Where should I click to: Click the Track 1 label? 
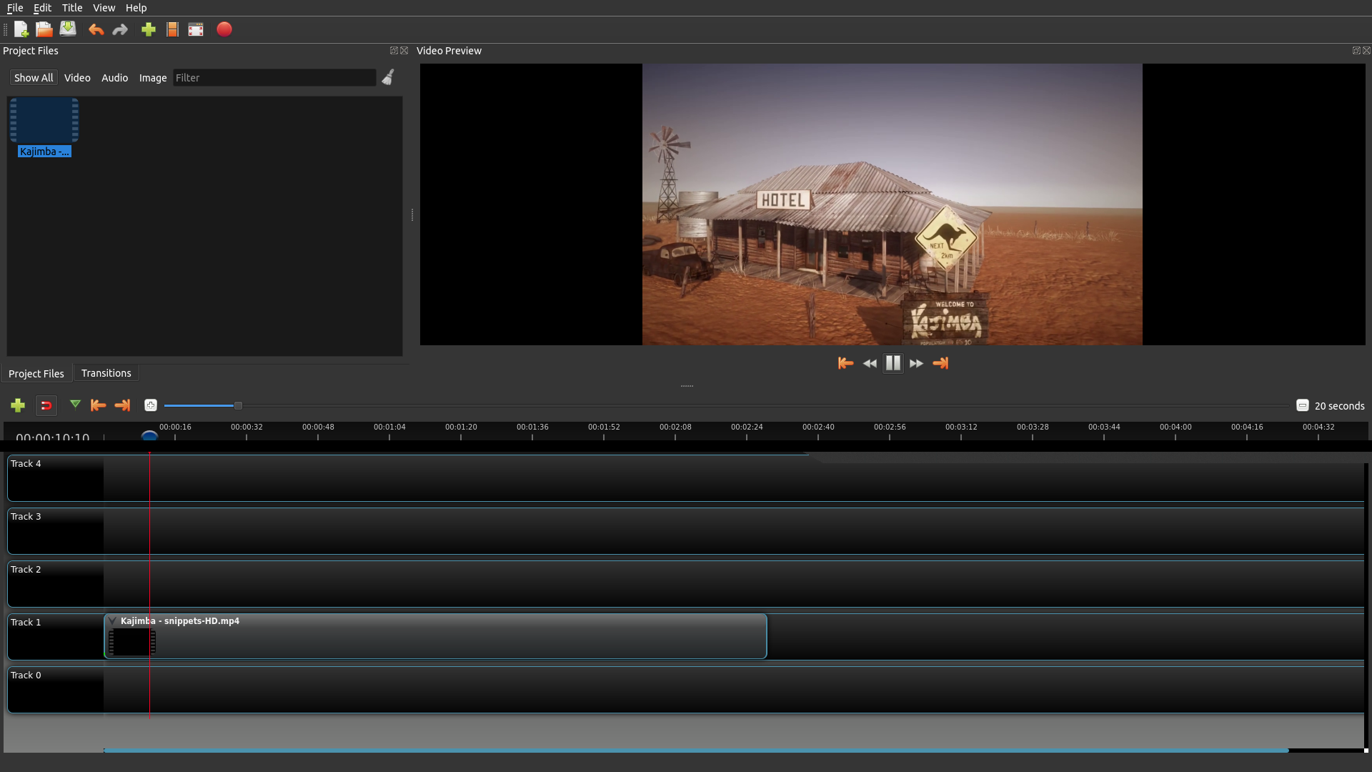click(x=26, y=622)
